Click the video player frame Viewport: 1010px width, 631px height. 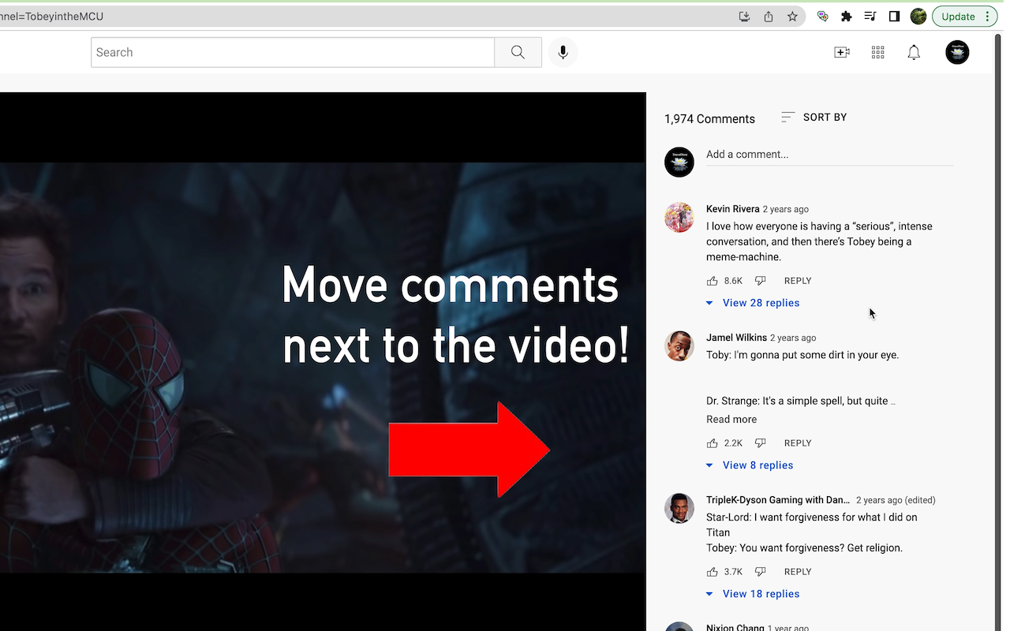pyautogui.click(x=323, y=361)
